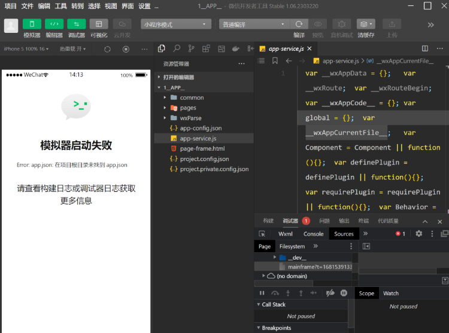Open the compile mode (普通编译) dropdown
Screen dimensions: 449x333
pos(254,25)
